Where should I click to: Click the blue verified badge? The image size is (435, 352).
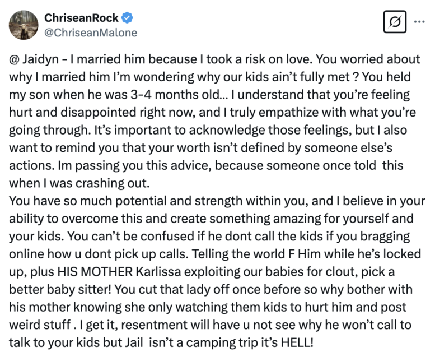pos(127,18)
